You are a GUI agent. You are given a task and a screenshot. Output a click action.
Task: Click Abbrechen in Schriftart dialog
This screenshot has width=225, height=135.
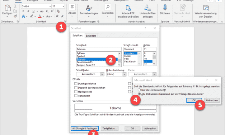(150, 129)
